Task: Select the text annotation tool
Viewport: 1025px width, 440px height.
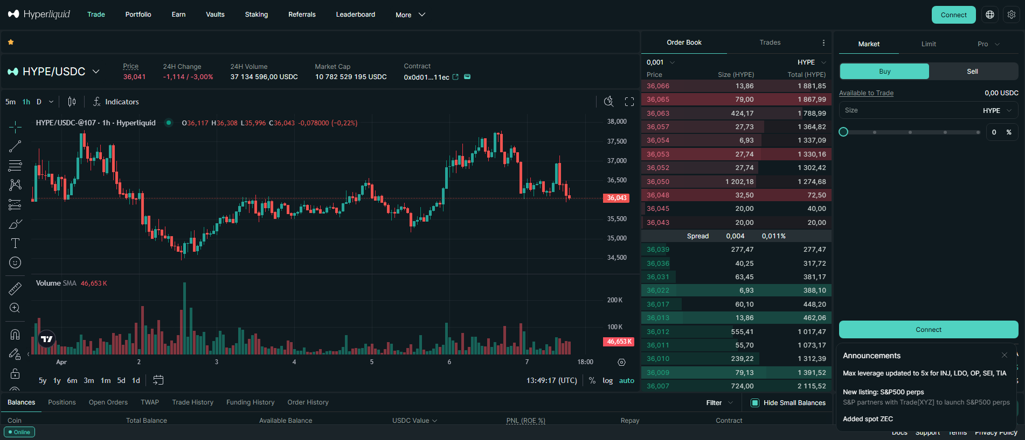Action: coord(15,243)
